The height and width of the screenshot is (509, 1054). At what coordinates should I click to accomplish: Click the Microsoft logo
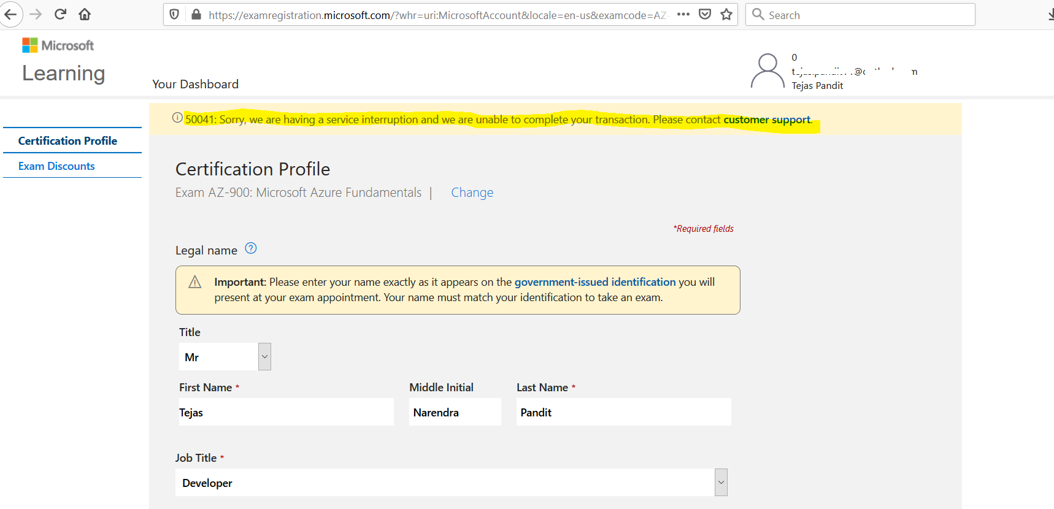(x=58, y=45)
